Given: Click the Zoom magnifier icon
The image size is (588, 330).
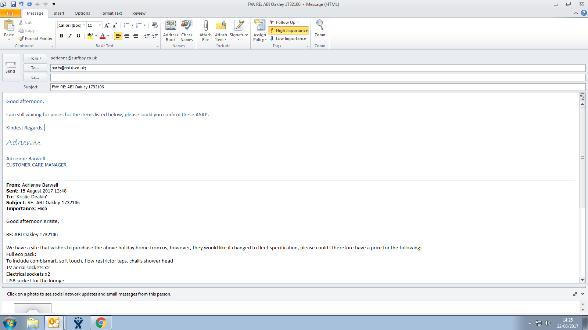Looking at the screenshot, I should [x=320, y=26].
